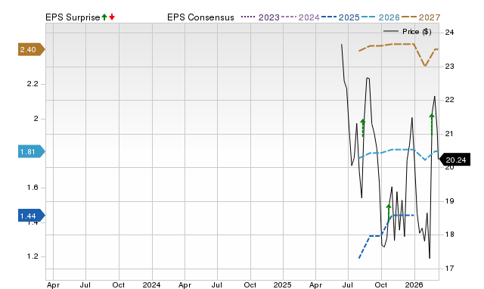The width and height of the screenshot is (484, 289).
Task: Click the 2024 x-axis label
Action: pos(151,284)
